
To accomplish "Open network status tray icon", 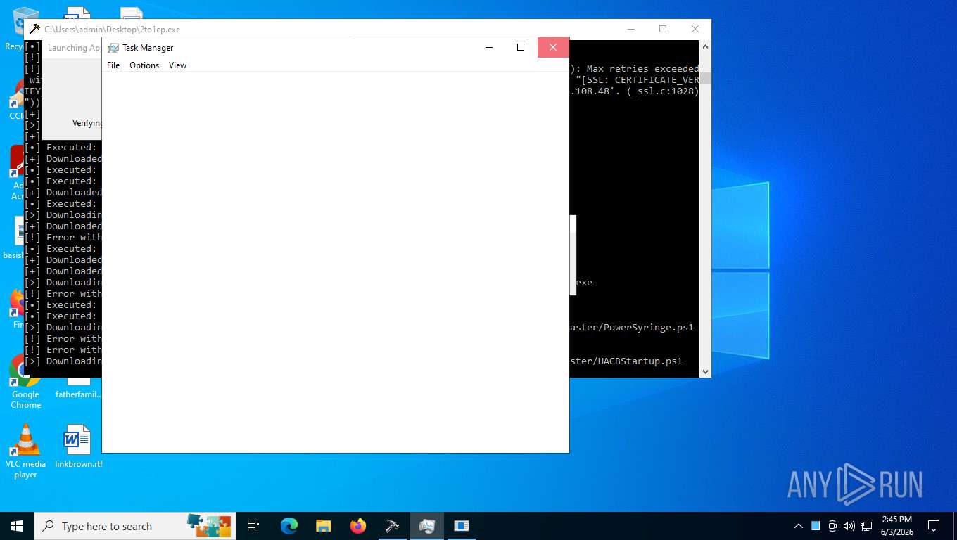I will 866,526.
